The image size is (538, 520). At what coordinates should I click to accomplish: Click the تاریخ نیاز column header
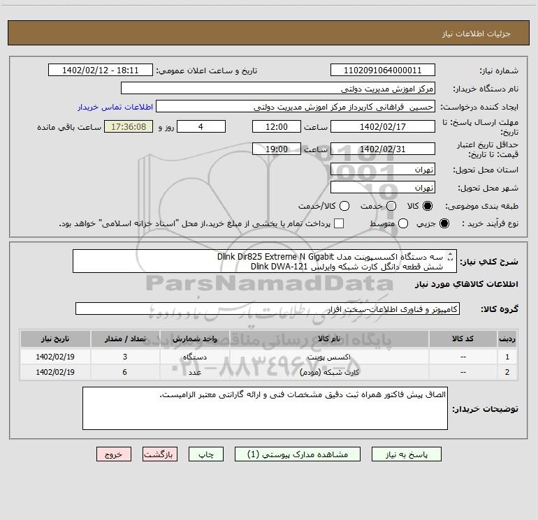coord(55,339)
